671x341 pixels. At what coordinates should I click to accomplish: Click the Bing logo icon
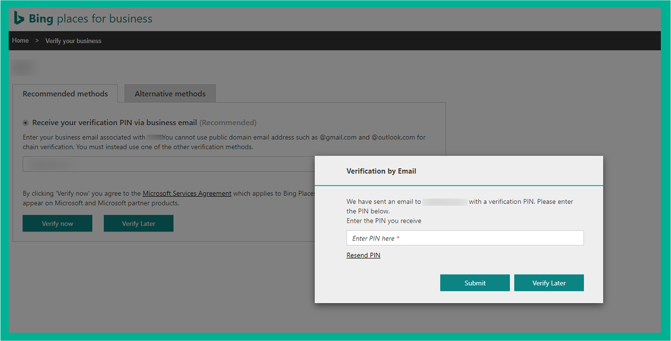coord(19,18)
